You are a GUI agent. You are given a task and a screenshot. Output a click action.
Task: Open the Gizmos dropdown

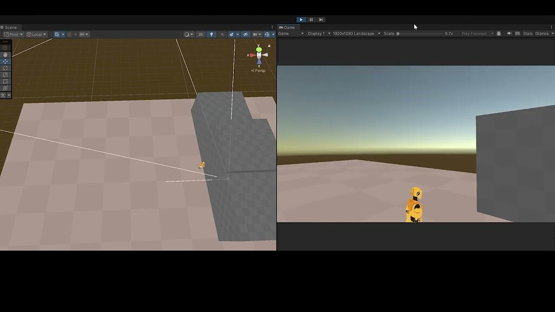pos(543,33)
